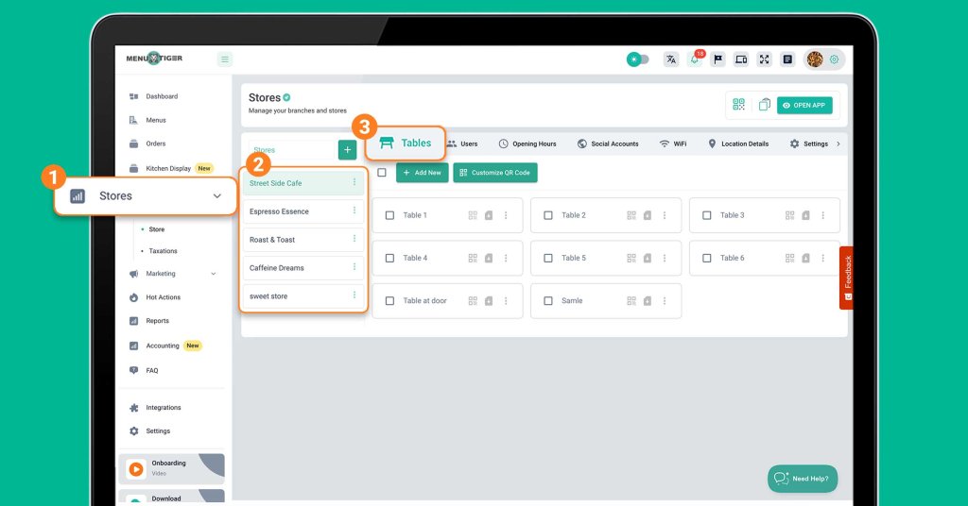Open the language translation icon in header
This screenshot has width=968, height=506.
point(671,59)
